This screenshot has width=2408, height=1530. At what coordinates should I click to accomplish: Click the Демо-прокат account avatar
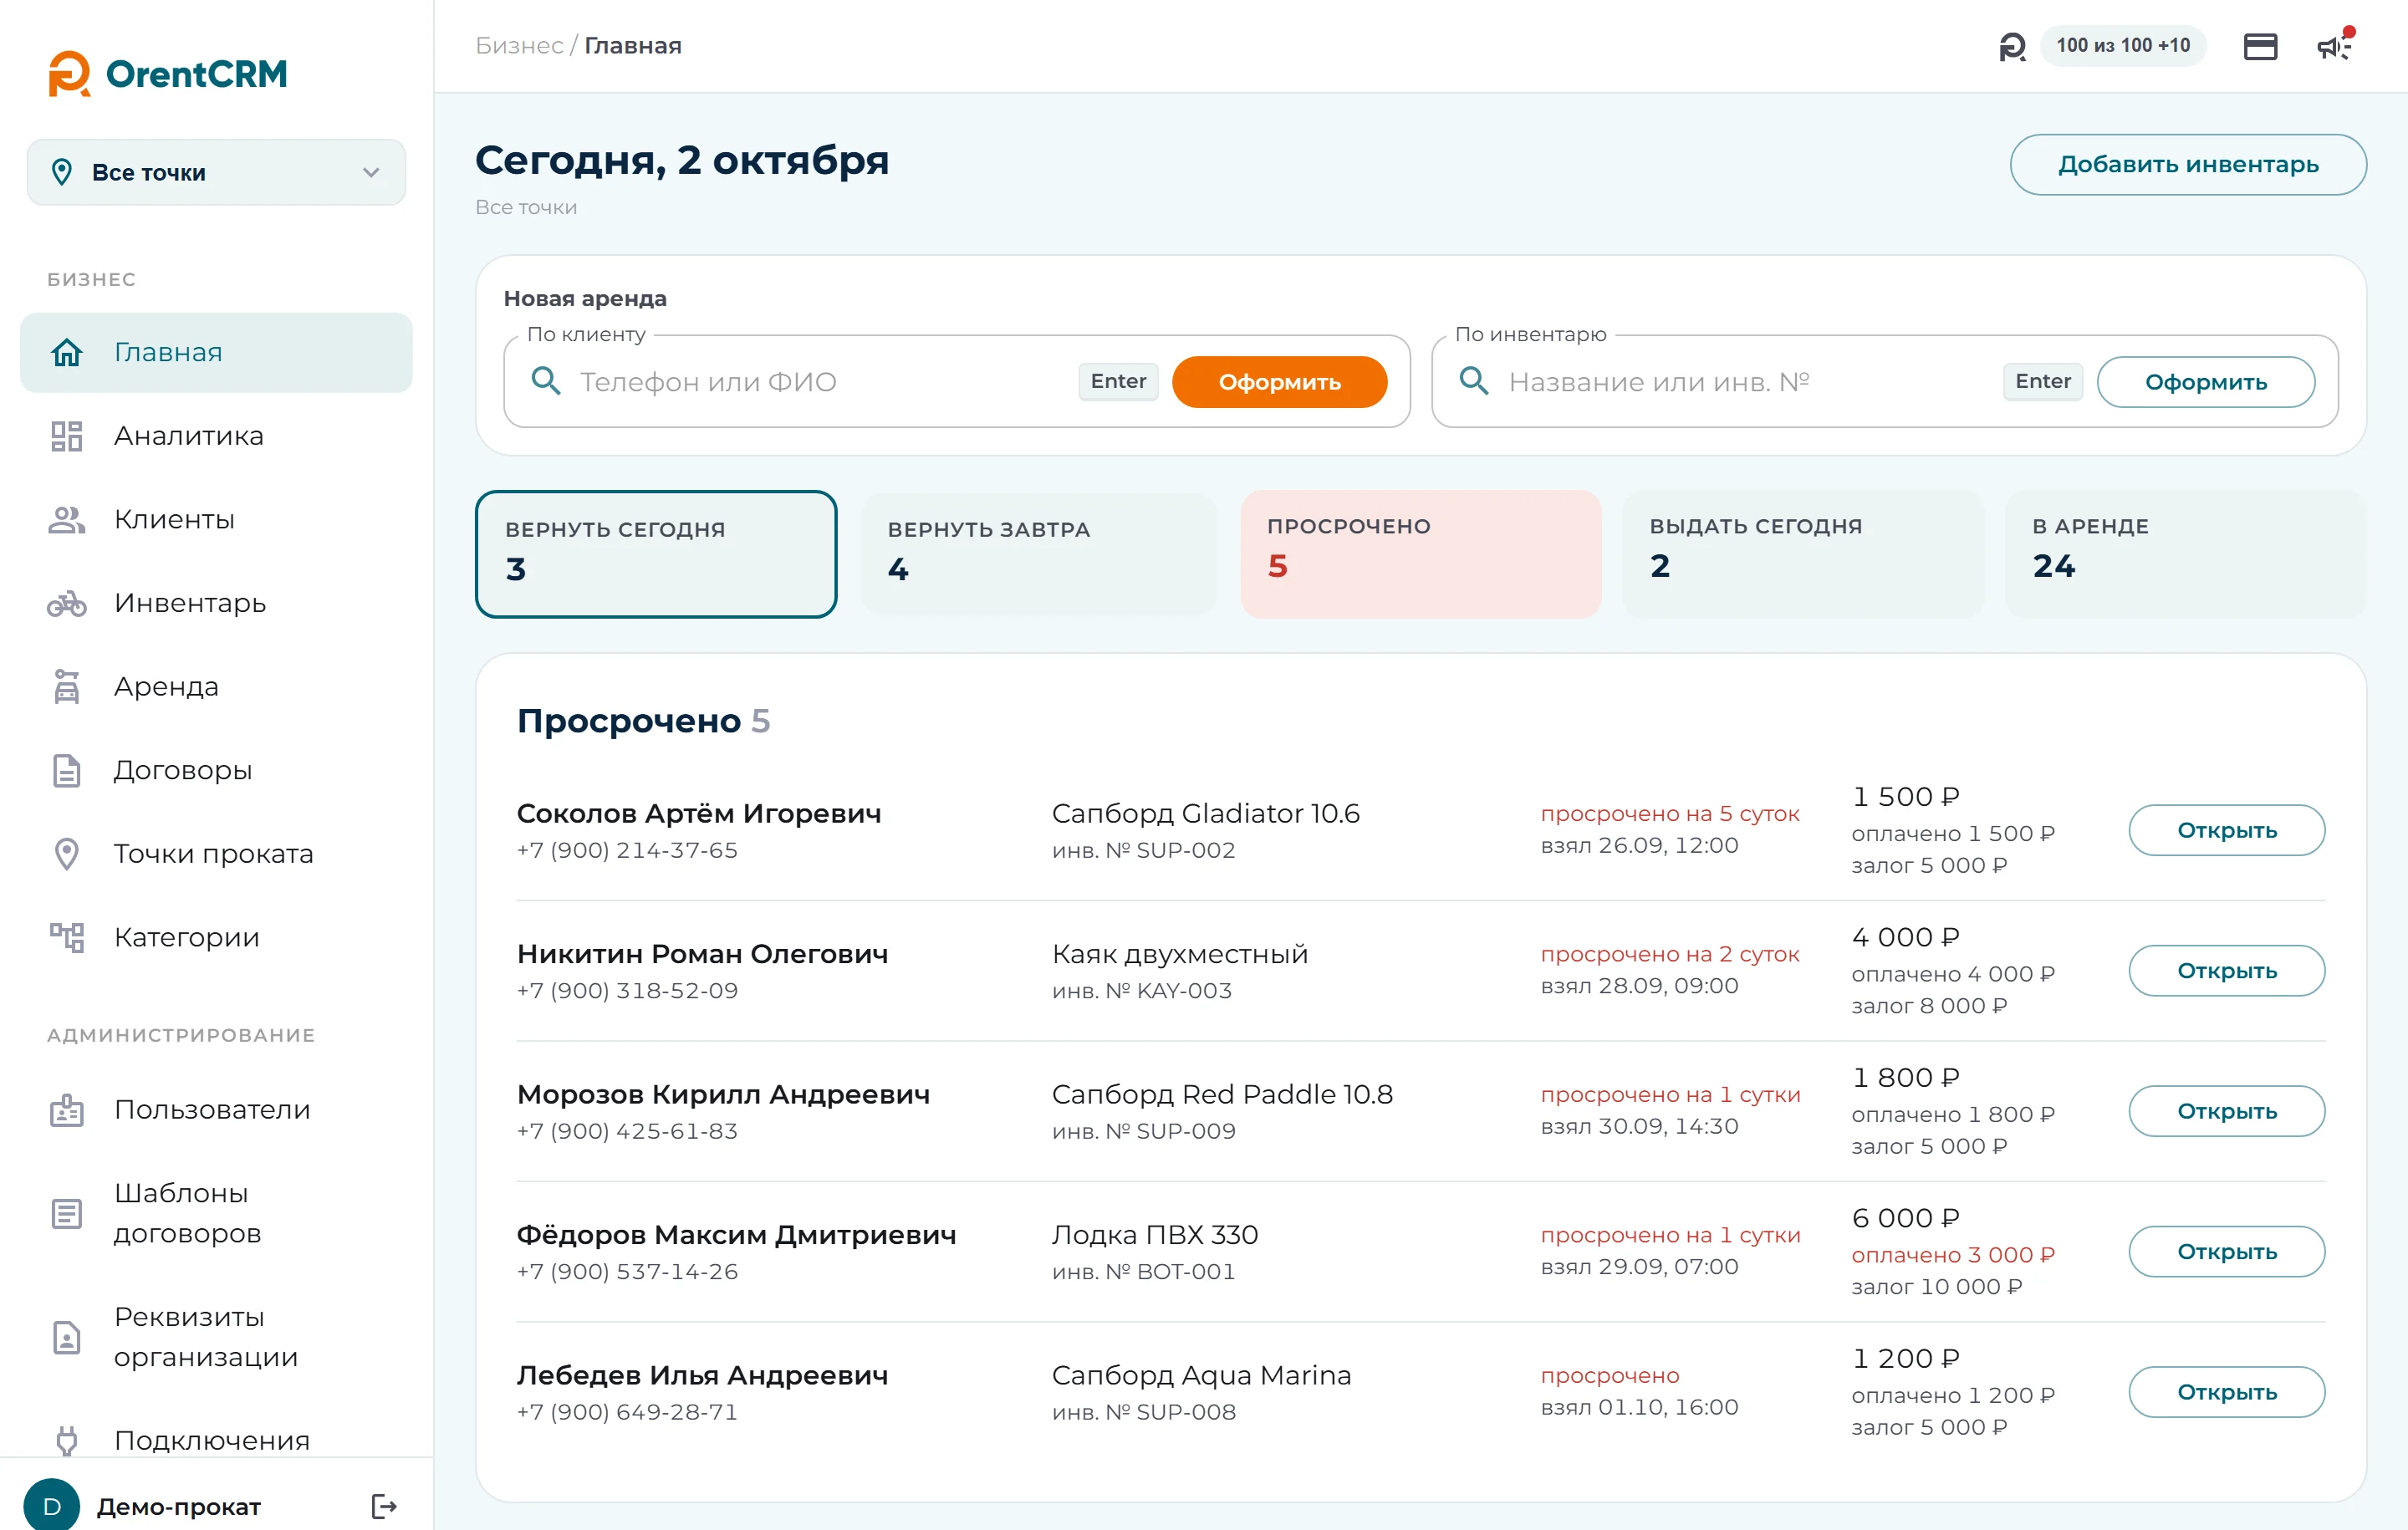coord(52,1506)
